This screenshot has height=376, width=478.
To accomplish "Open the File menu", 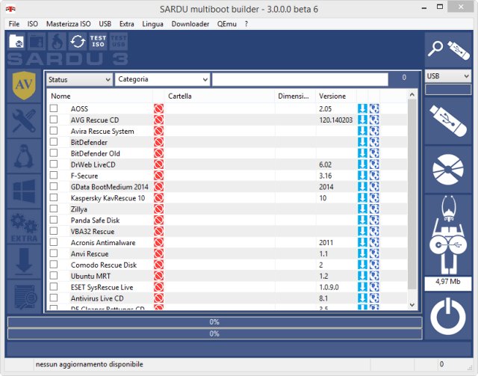I will tap(14, 24).
